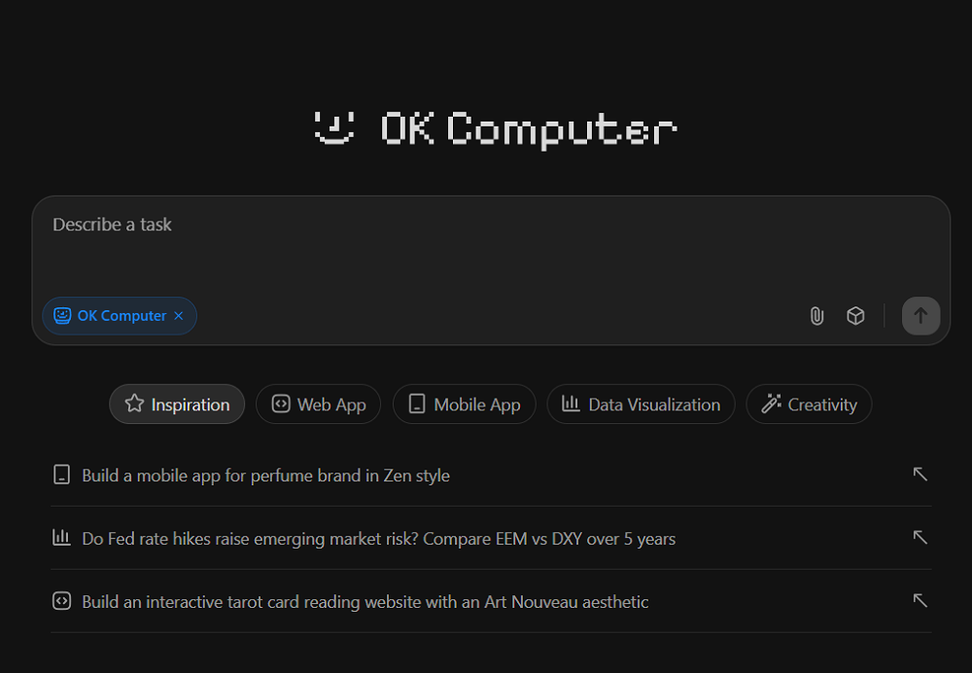972x673 pixels.
Task: Click the arrow icon for the tarot card suggestion
Action: tap(920, 601)
